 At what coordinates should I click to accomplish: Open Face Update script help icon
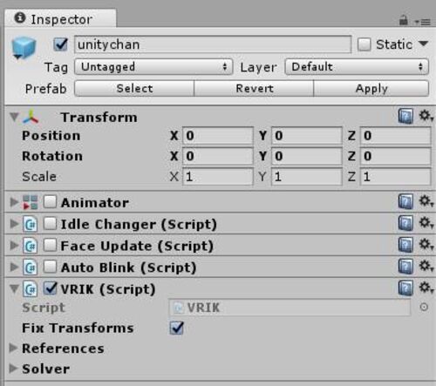405,245
